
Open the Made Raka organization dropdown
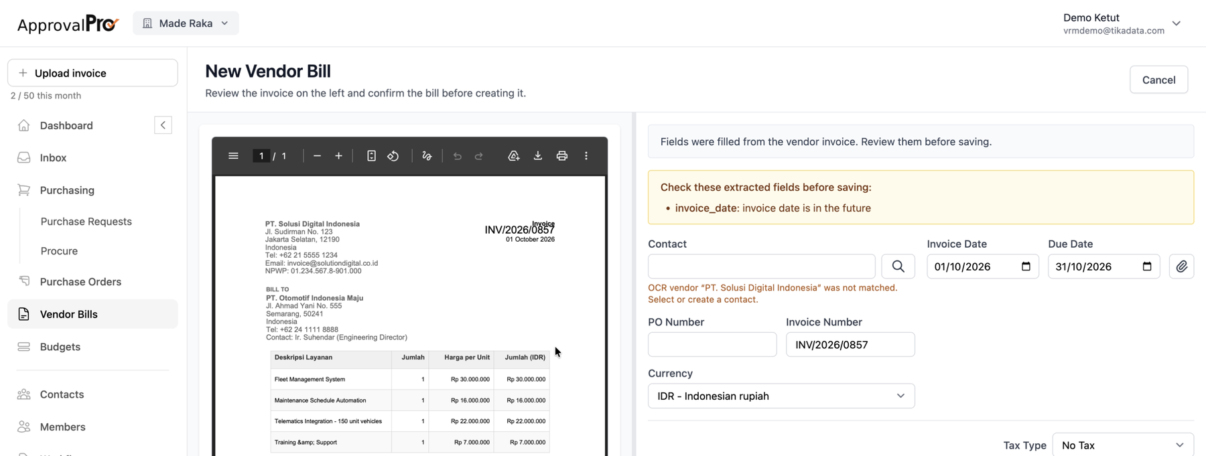[x=186, y=23]
